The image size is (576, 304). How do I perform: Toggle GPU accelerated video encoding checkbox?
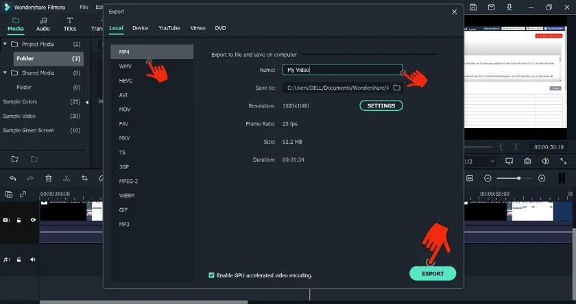pyautogui.click(x=211, y=275)
